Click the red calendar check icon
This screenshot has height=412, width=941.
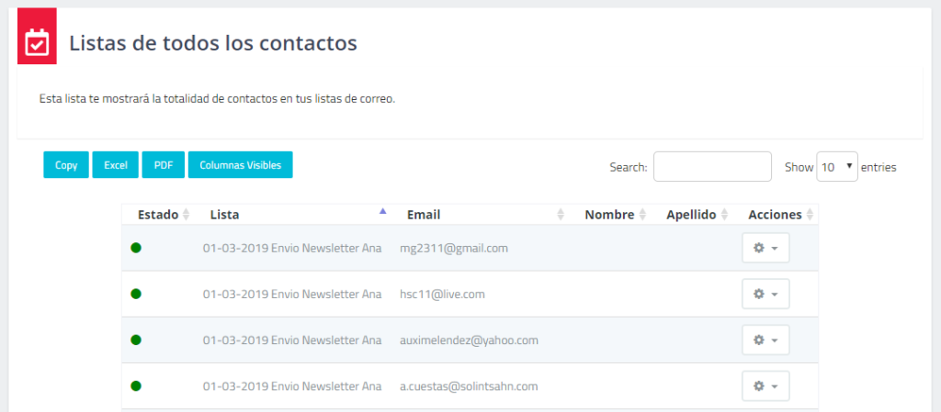pos(37,42)
